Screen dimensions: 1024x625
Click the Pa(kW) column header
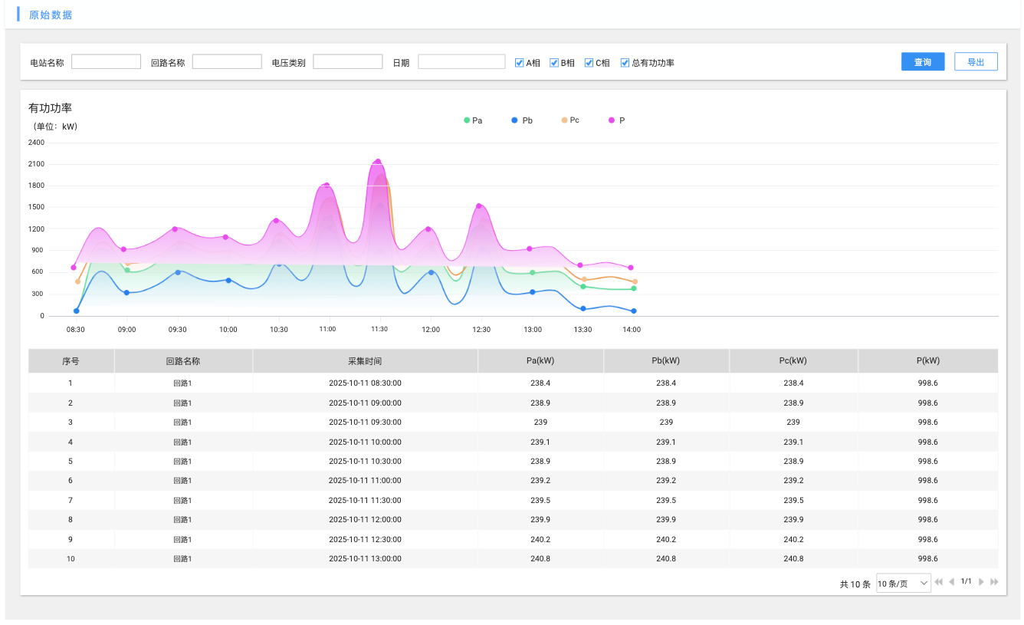pos(540,361)
